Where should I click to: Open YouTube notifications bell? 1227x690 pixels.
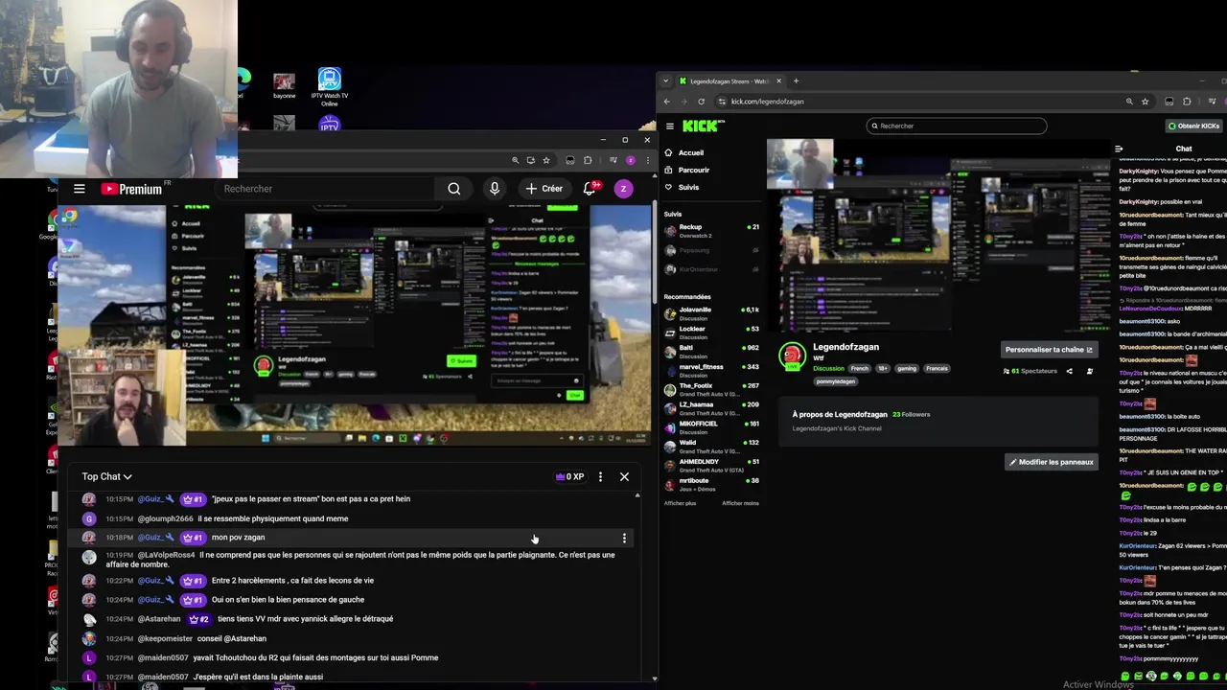[x=590, y=188]
